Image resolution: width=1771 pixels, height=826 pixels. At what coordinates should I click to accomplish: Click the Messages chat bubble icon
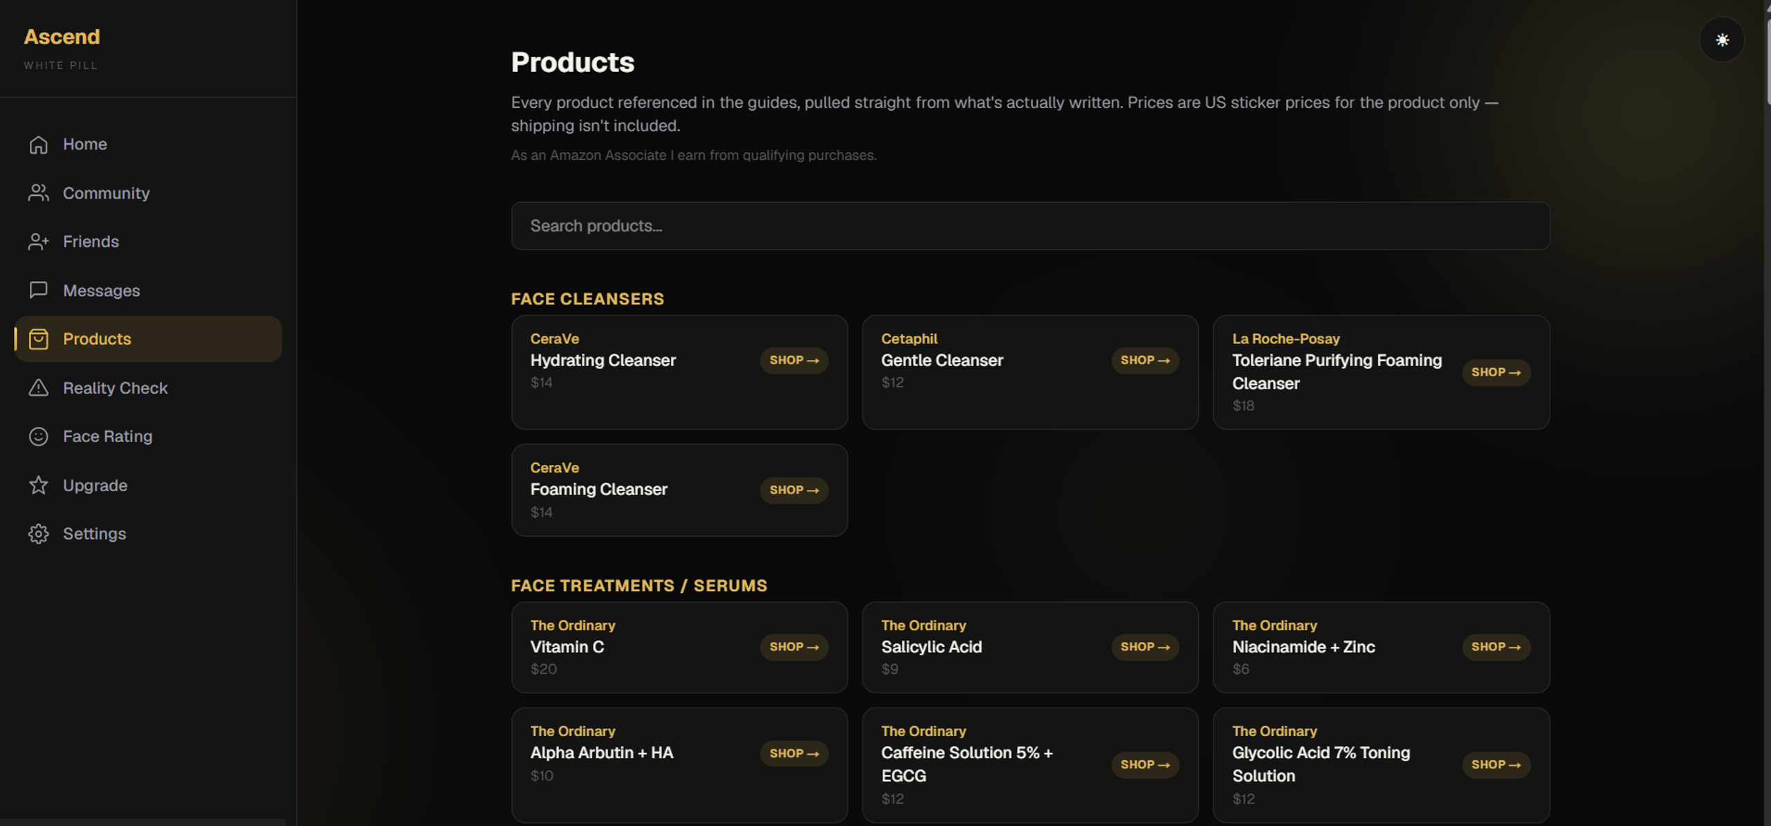pyautogui.click(x=39, y=290)
